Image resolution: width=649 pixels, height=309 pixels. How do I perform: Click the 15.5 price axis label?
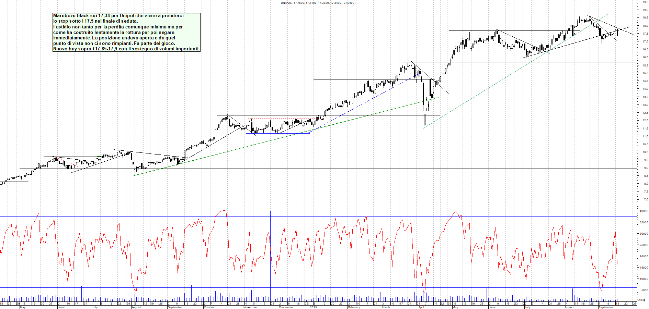(x=645, y=65)
